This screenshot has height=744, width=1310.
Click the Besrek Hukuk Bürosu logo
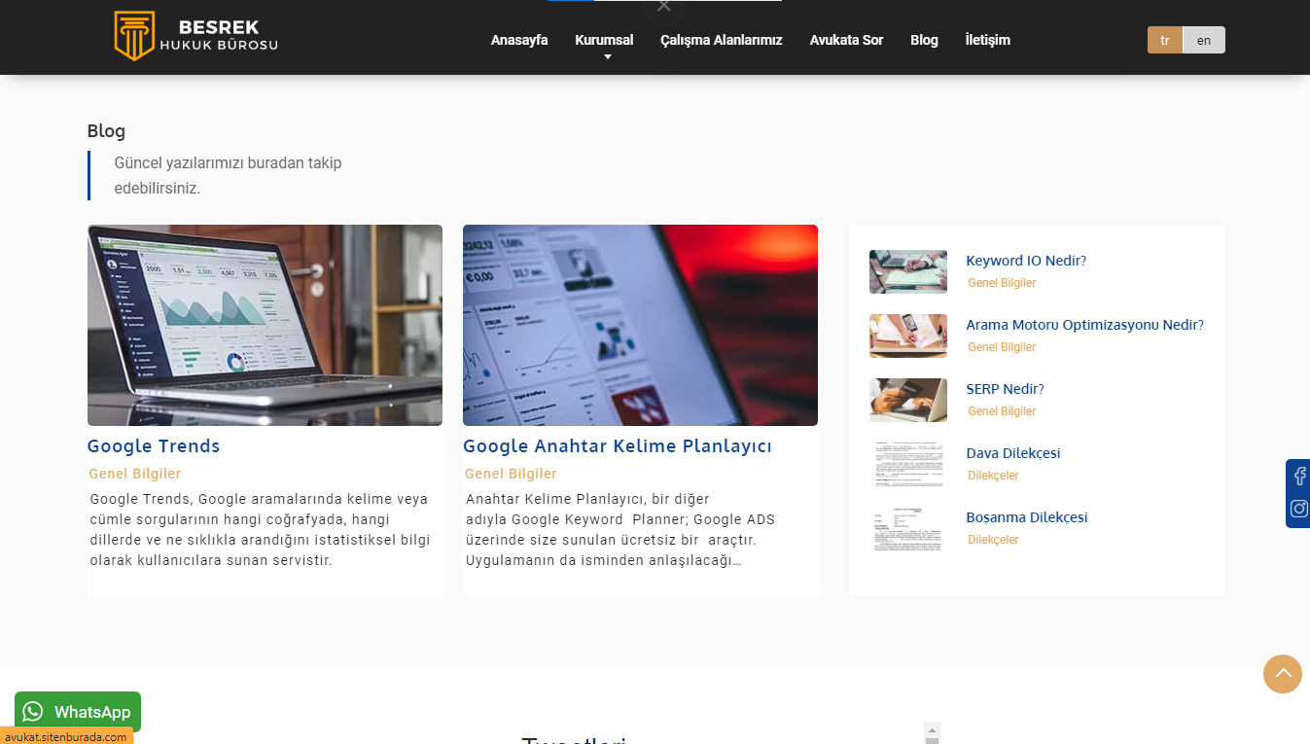196,36
